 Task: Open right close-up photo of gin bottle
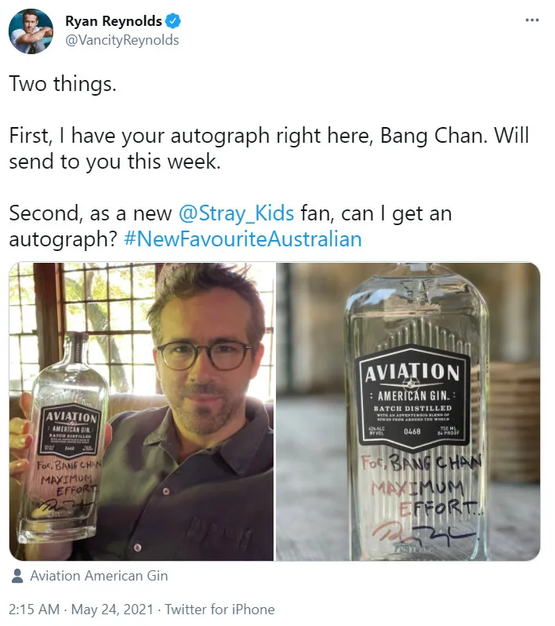408,411
